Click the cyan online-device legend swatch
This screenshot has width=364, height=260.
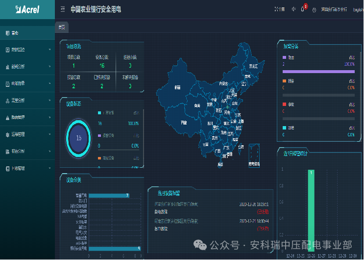[x=99, y=113]
